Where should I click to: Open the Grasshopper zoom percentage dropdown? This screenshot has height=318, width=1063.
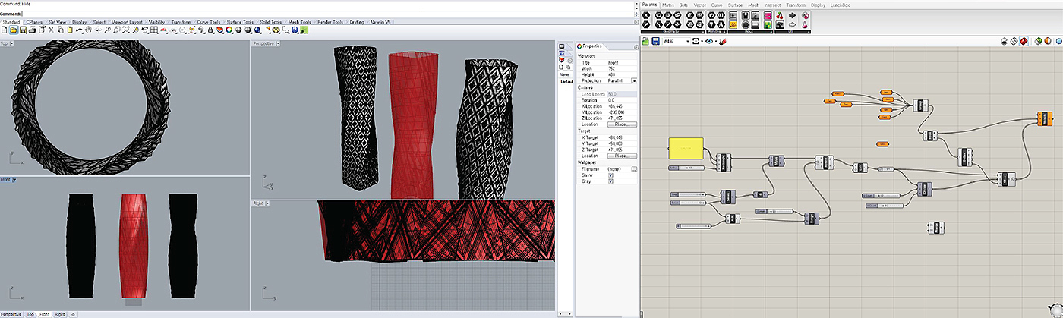point(689,42)
